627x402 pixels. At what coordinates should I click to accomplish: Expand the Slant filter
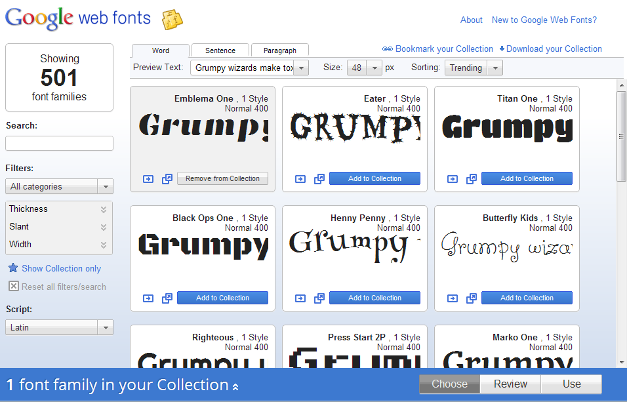click(59, 226)
